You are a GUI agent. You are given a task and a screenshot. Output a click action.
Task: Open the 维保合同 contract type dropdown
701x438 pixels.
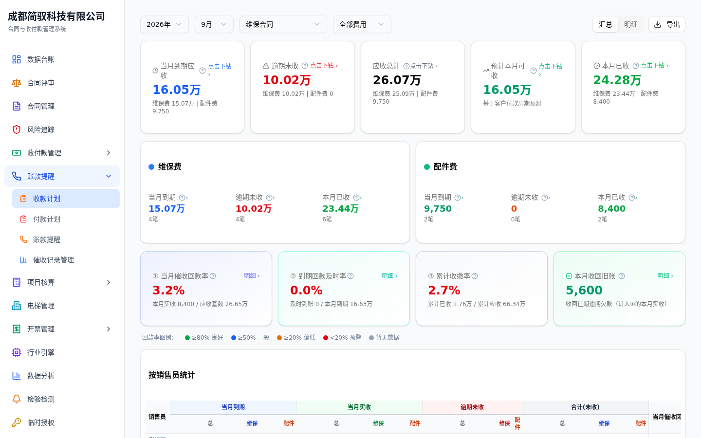283,24
